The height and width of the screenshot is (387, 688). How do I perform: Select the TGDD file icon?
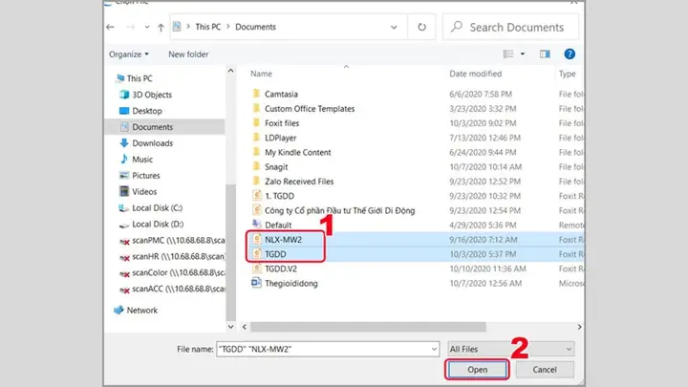coord(257,254)
